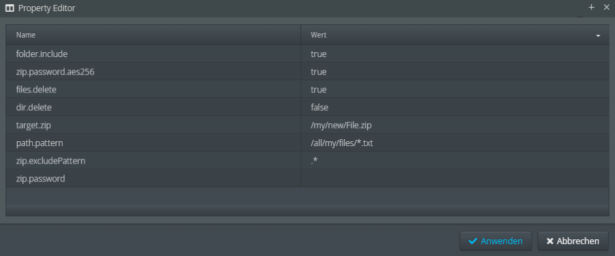Sort by the Name column header
Screen dimensions: 615x256
(x=153, y=35)
